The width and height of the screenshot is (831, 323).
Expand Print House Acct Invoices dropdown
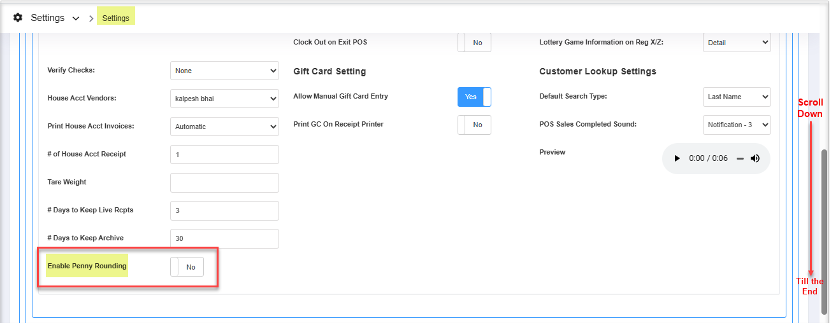pyautogui.click(x=224, y=127)
